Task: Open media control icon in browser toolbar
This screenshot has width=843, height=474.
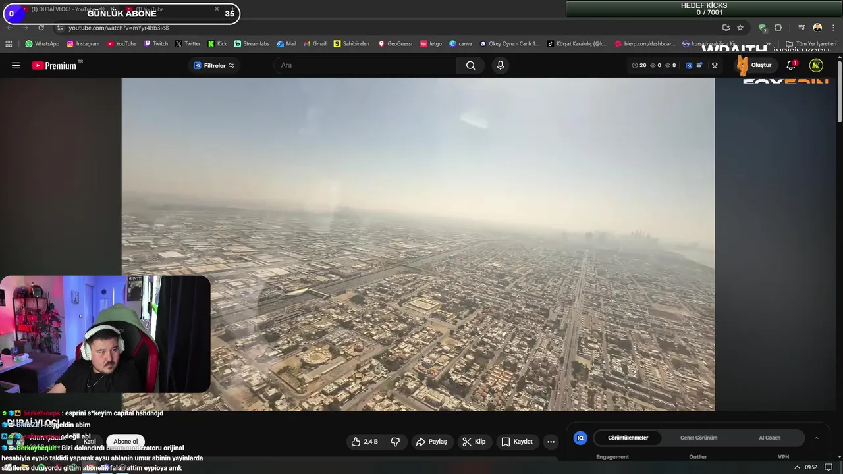Action: pos(802,28)
